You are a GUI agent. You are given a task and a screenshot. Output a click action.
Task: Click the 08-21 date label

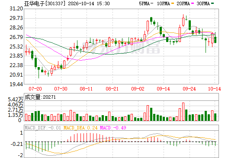point(112,89)
